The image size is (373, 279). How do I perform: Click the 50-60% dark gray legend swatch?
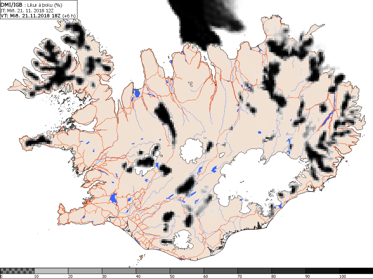pos(187,271)
